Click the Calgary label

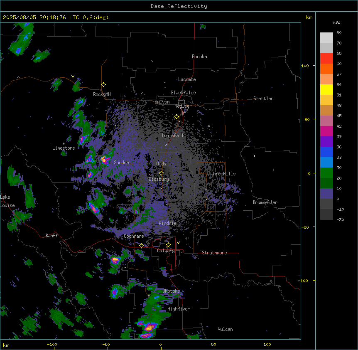(x=166, y=251)
